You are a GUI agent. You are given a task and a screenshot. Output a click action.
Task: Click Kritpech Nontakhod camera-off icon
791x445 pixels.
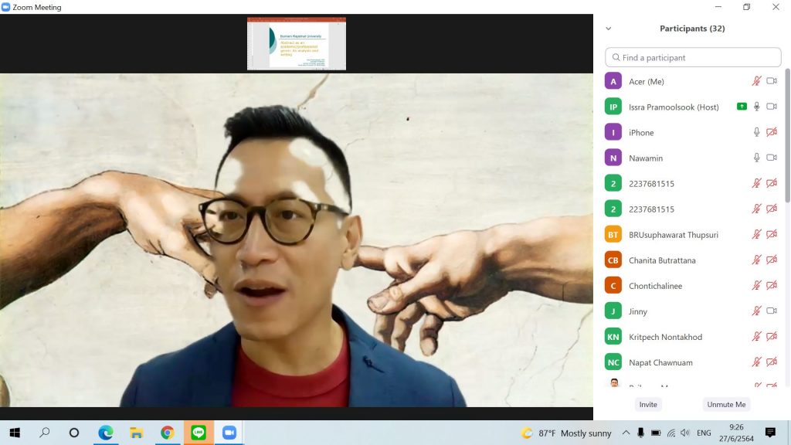click(x=772, y=337)
